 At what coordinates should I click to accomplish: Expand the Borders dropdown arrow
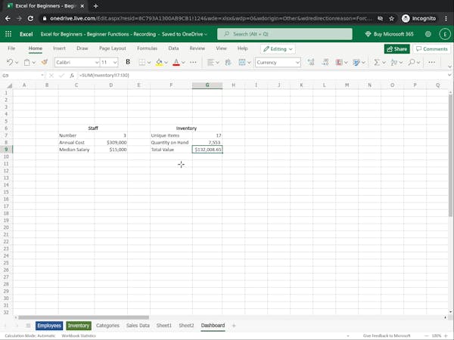pyautogui.click(x=149, y=63)
